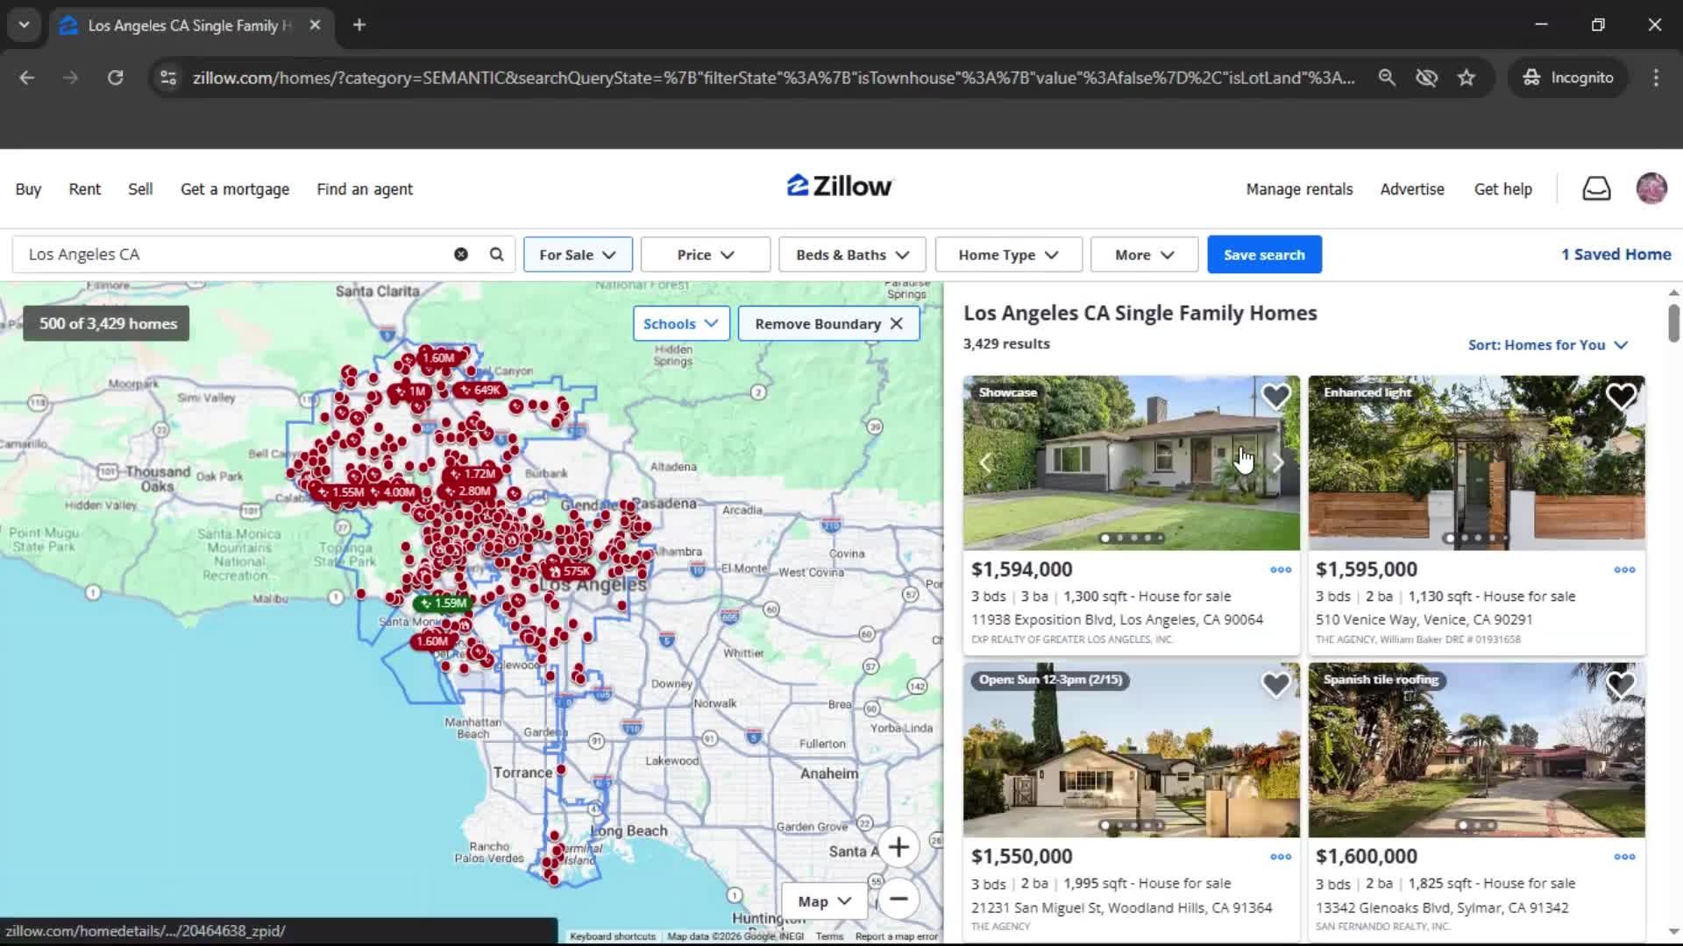Expand the Price filter dropdown
Viewport: 1683px width, 946px height.
(x=705, y=255)
